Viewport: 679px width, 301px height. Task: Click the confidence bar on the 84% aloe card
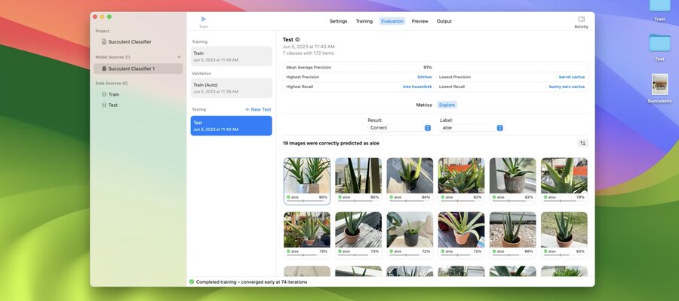(410, 201)
